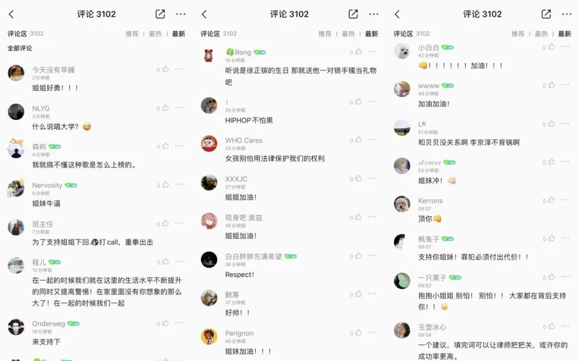Open three-dot menu on 🍀Rong's comment
This screenshot has height=361, width=579.
click(372, 51)
